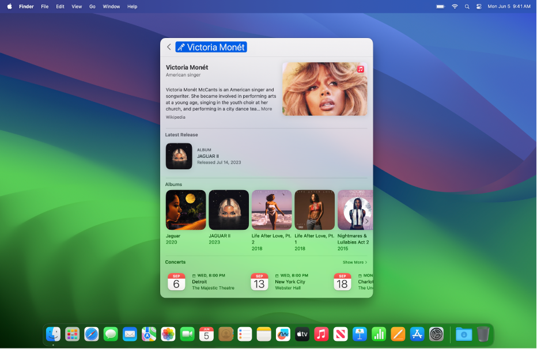Launch Pages from the Dock
The width and height of the screenshot is (537, 349).
click(x=398, y=334)
